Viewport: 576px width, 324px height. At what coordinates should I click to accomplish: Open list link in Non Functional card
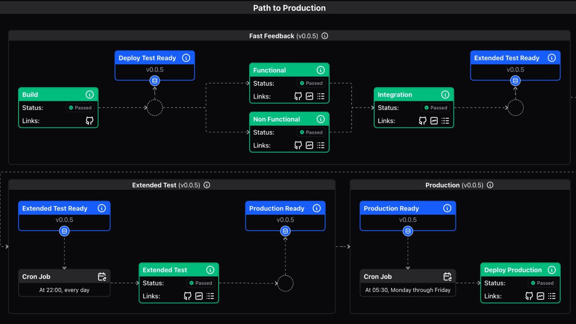click(321, 145)
